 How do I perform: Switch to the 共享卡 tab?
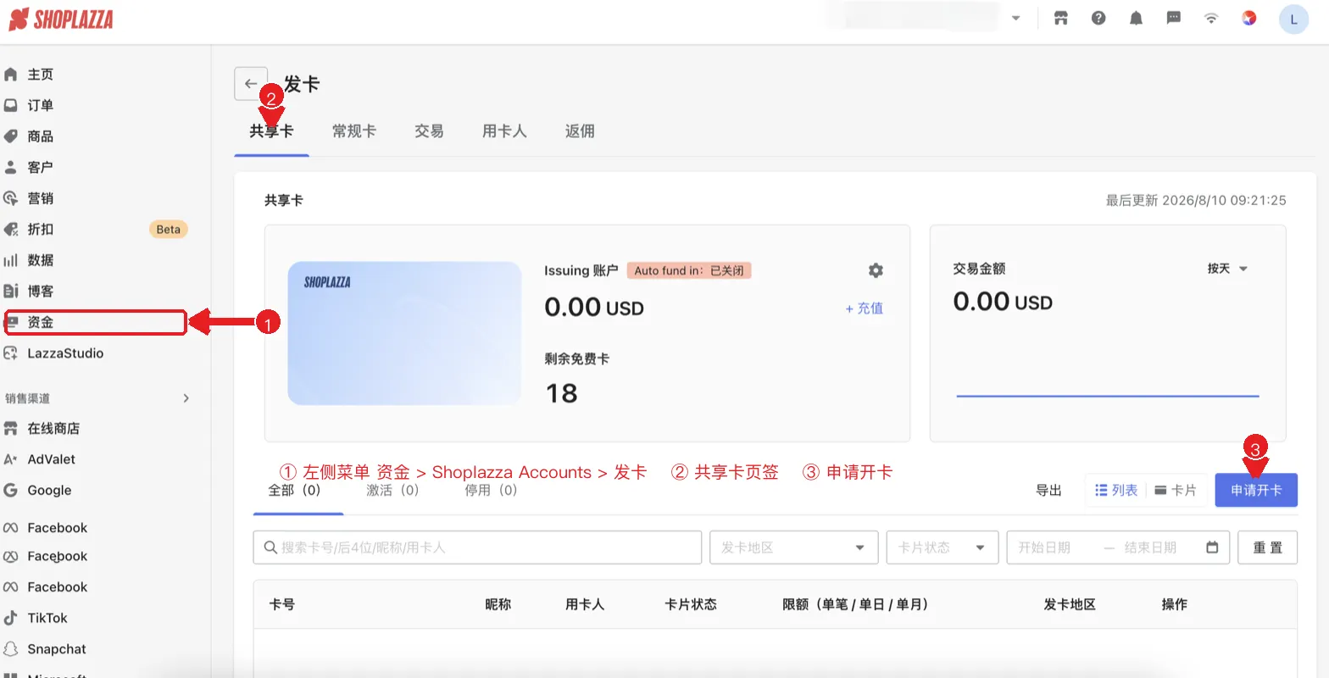point(271,131)
